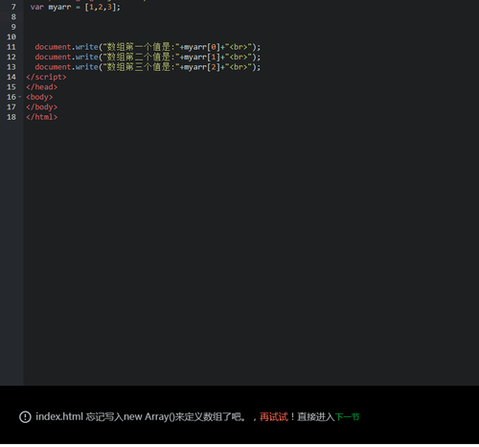Click the <body> opening tag
Screen dimensions: 479x447
(x=39, y=97)
